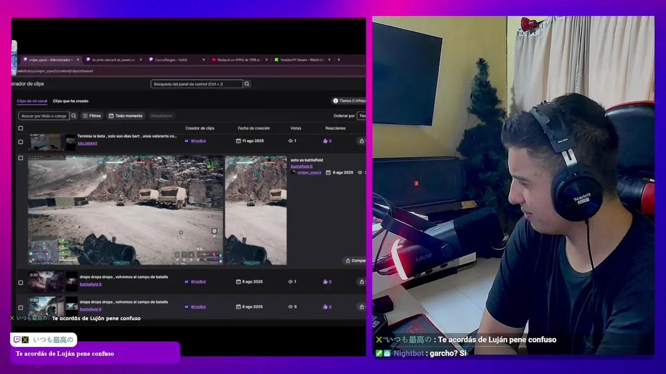This screenshot has width=666, height=374.
Task: Tick checkbox for 'esto es battlefield' expanded clip
Action: tap(21, 158)
